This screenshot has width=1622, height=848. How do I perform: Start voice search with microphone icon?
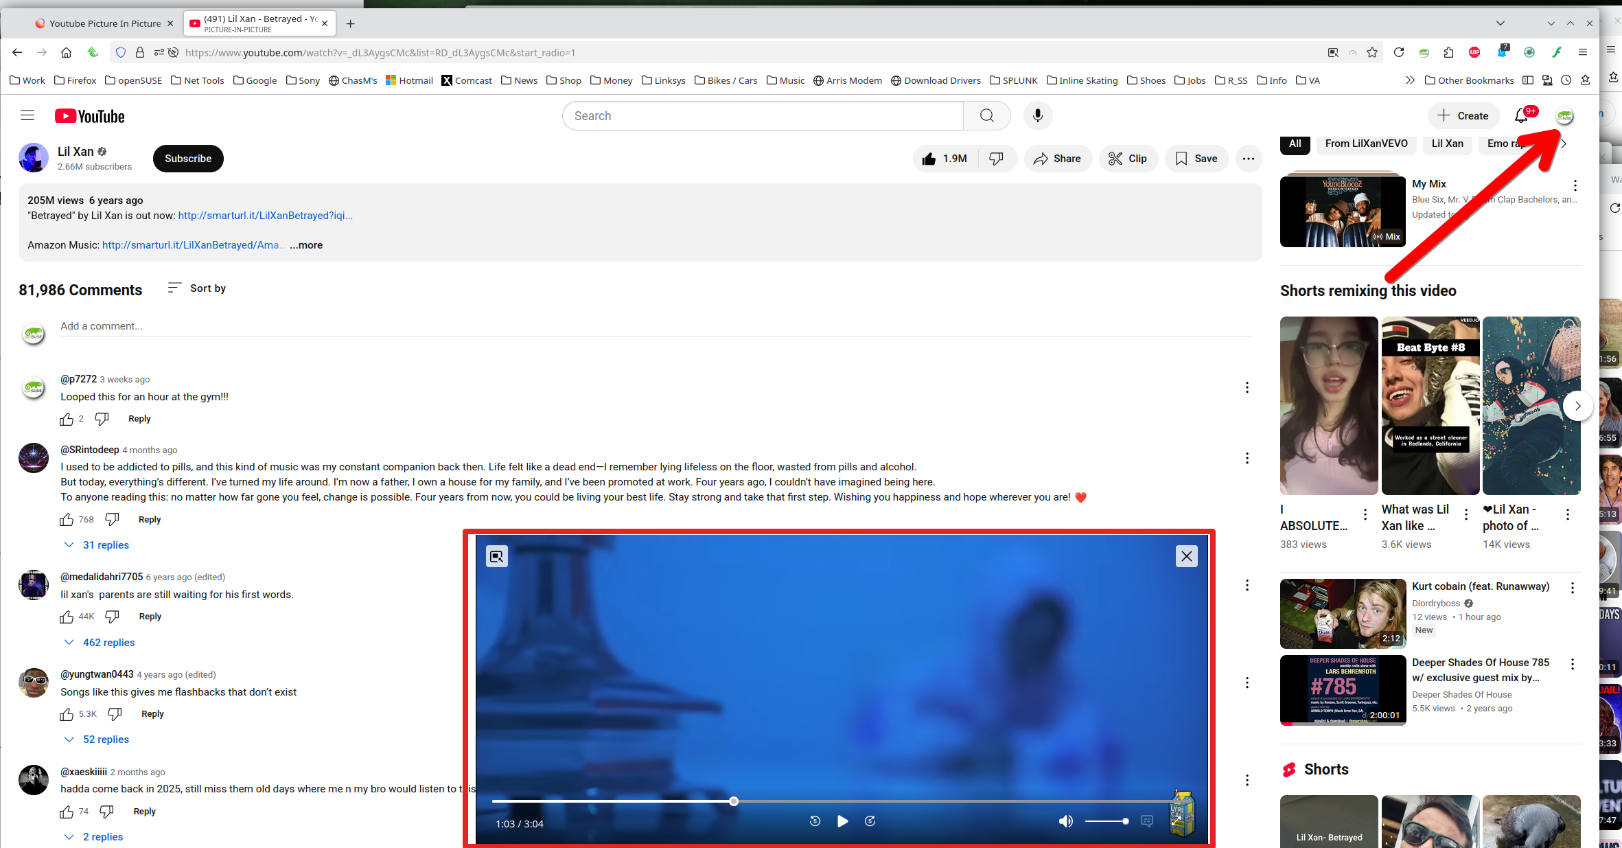(x=1038, y=115)
